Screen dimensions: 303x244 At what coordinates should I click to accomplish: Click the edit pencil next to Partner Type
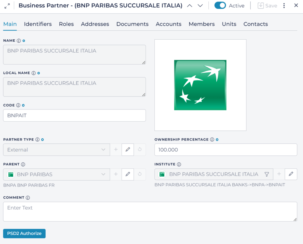(128, 150)
